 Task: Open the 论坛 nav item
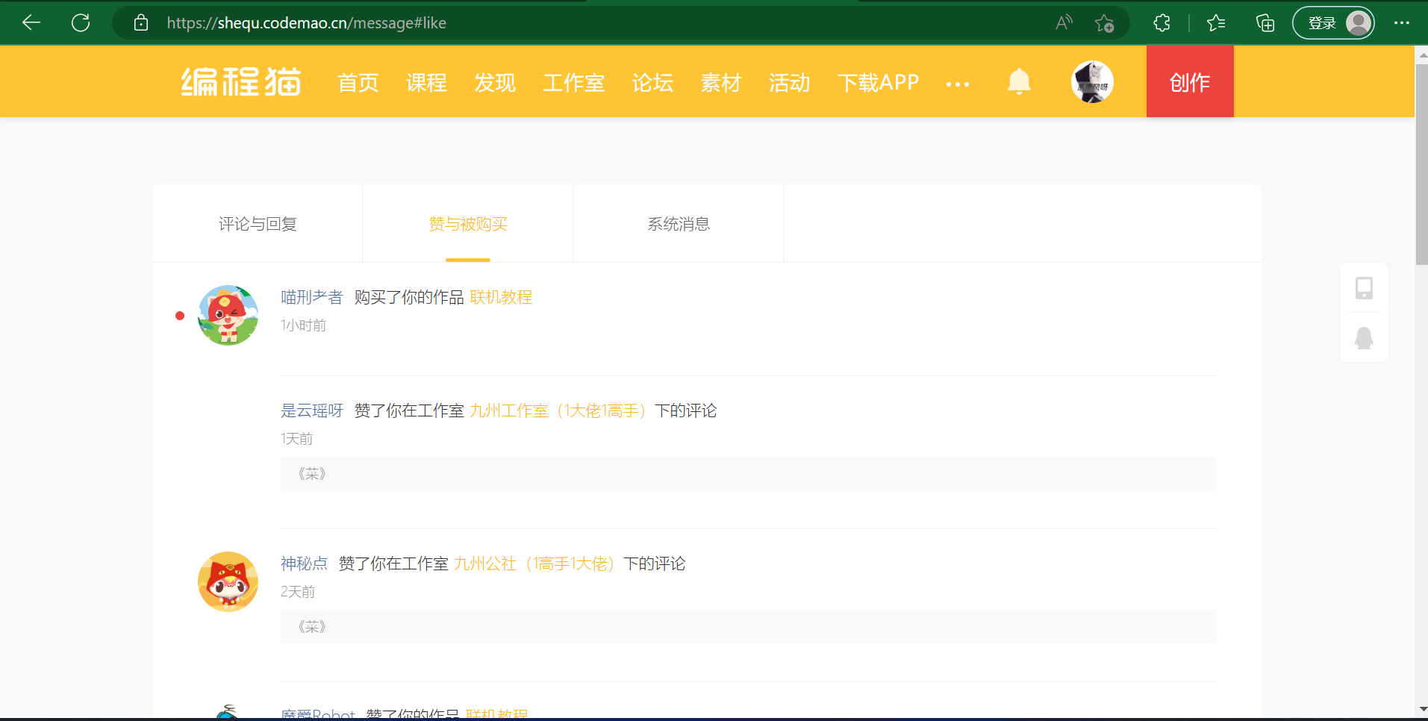(653, 82)
